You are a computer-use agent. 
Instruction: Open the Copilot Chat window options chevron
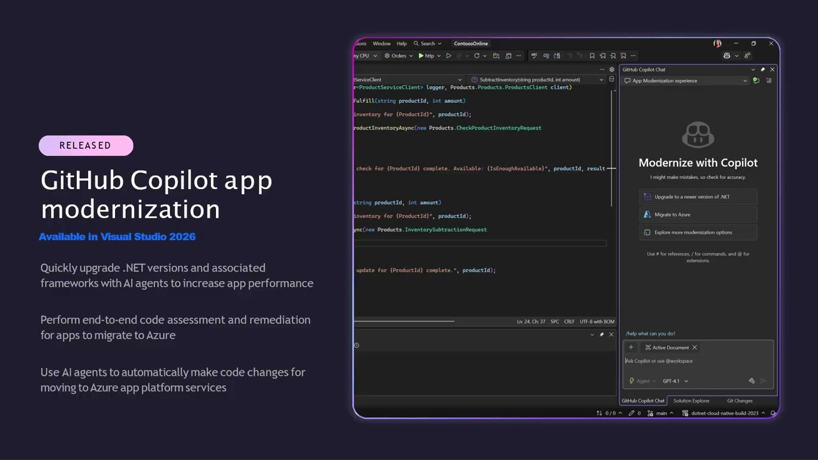(753, 70)
